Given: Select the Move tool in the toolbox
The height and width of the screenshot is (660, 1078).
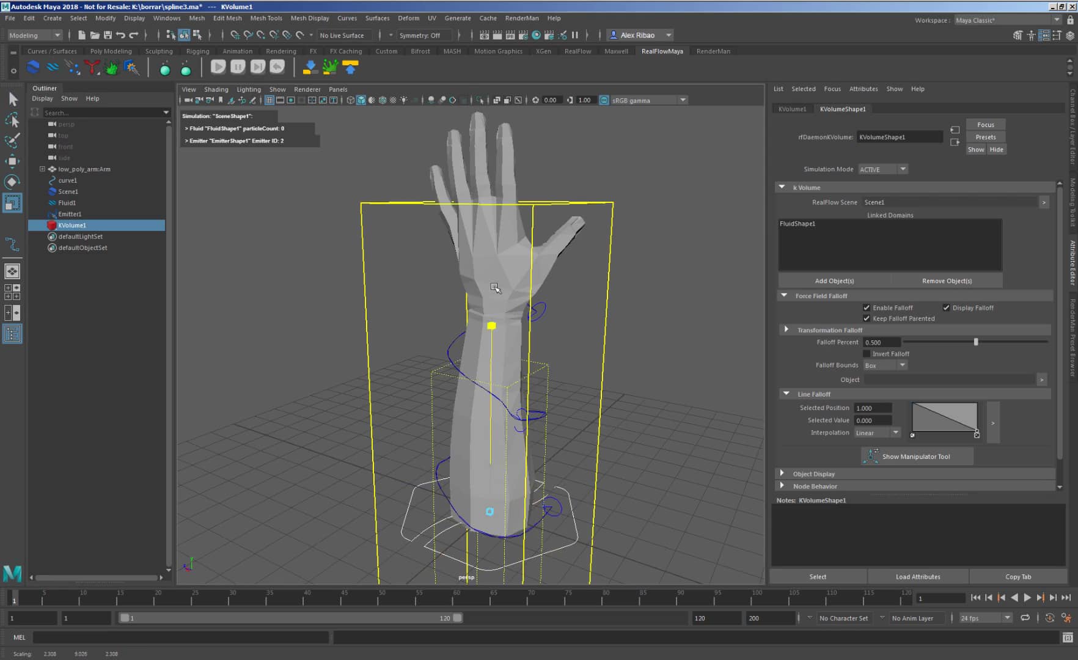Looking at the screenshot, I should point(12,161).
